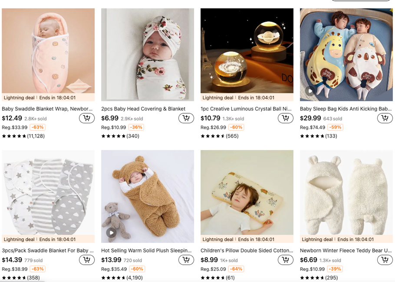View the floral baby head covering image

pos(148,54)
